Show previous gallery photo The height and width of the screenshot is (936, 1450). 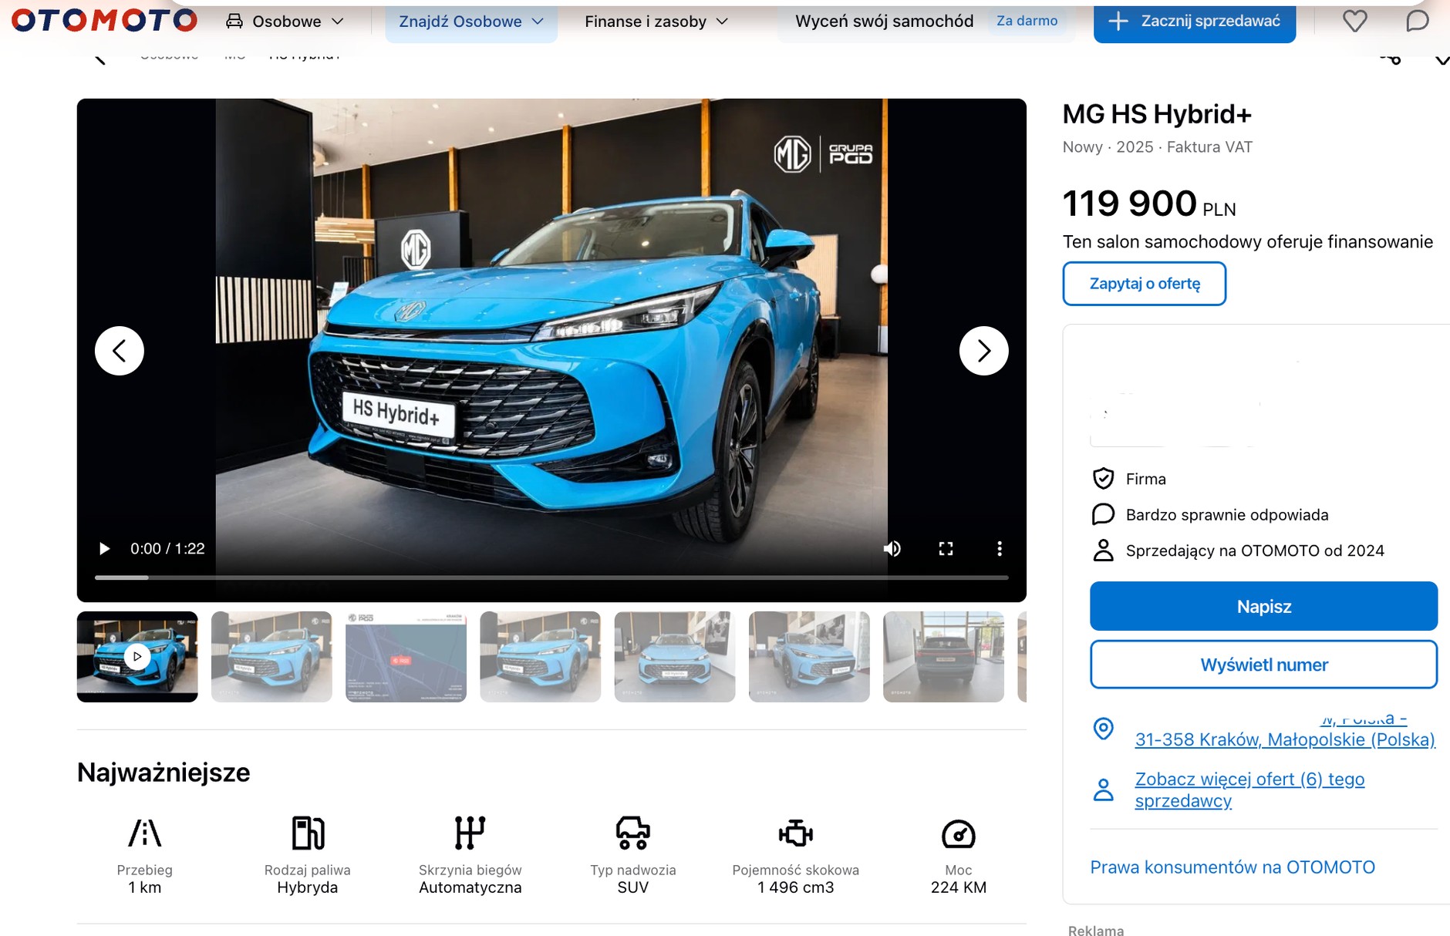(x=120, y=351)
